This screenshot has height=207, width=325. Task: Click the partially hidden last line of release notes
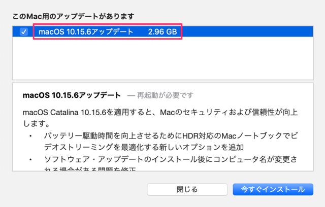(x=90, y=169)
